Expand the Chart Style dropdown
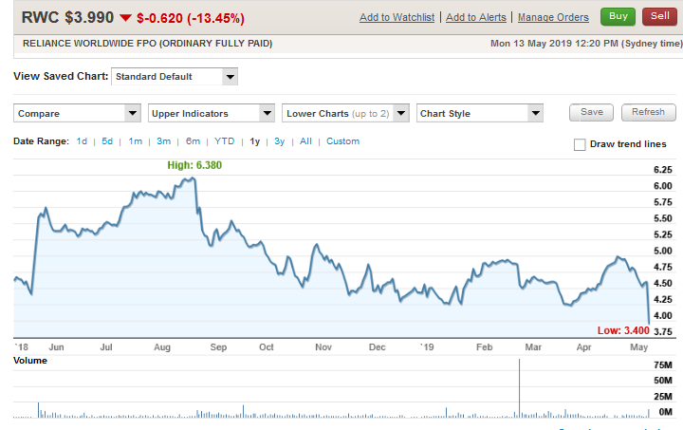 pos(480,114)
